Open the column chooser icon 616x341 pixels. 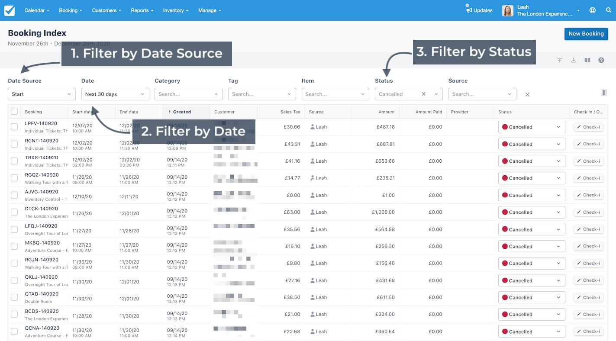[604, 93]
